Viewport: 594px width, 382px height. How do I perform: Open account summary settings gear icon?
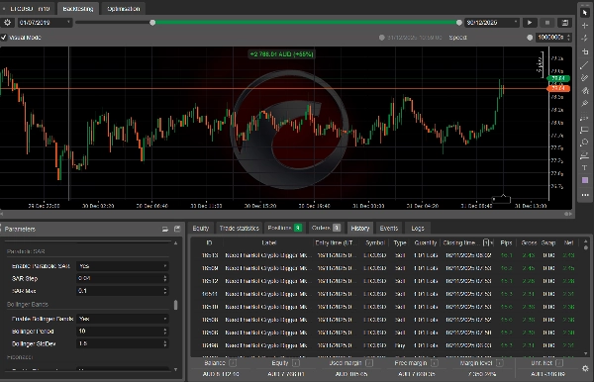pos(585,368)
